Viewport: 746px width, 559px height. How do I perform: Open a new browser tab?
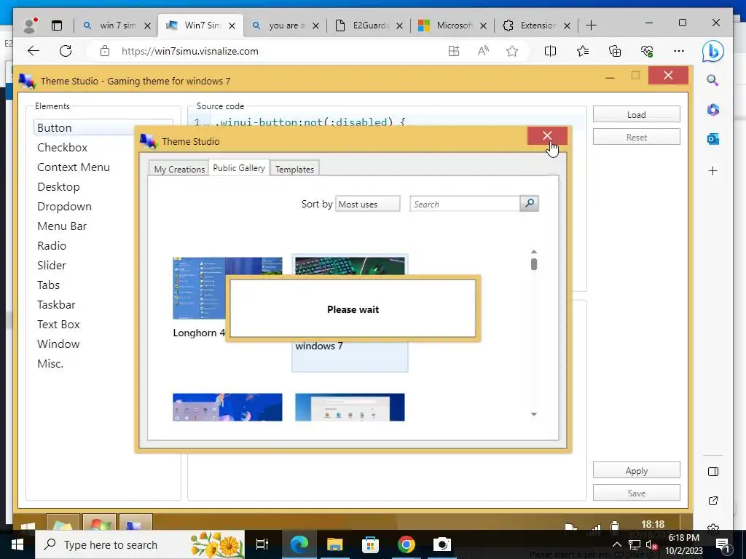click(x=591, y=25)
